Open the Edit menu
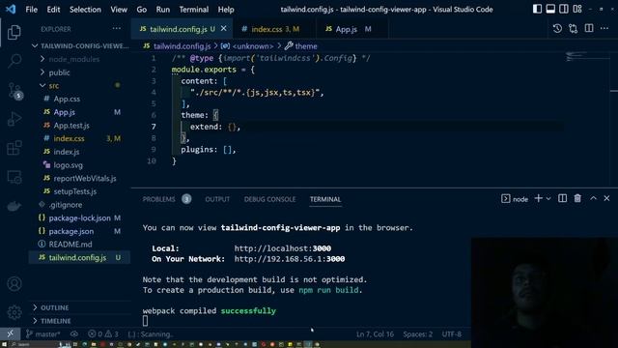This screenshot has height=348, width=618. 53,9
